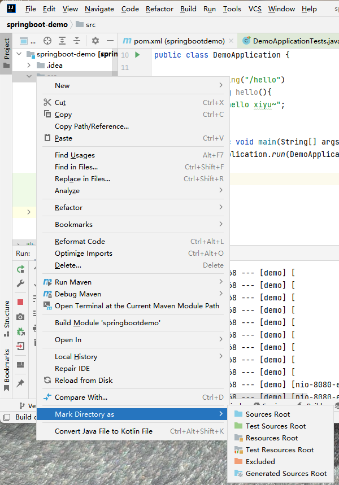Choose Open Terminal at the Current Maven Module Path

point(133,306)
